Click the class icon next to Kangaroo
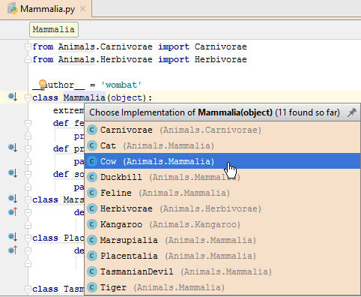Screen dimensions: 361x297 (92, 224)
